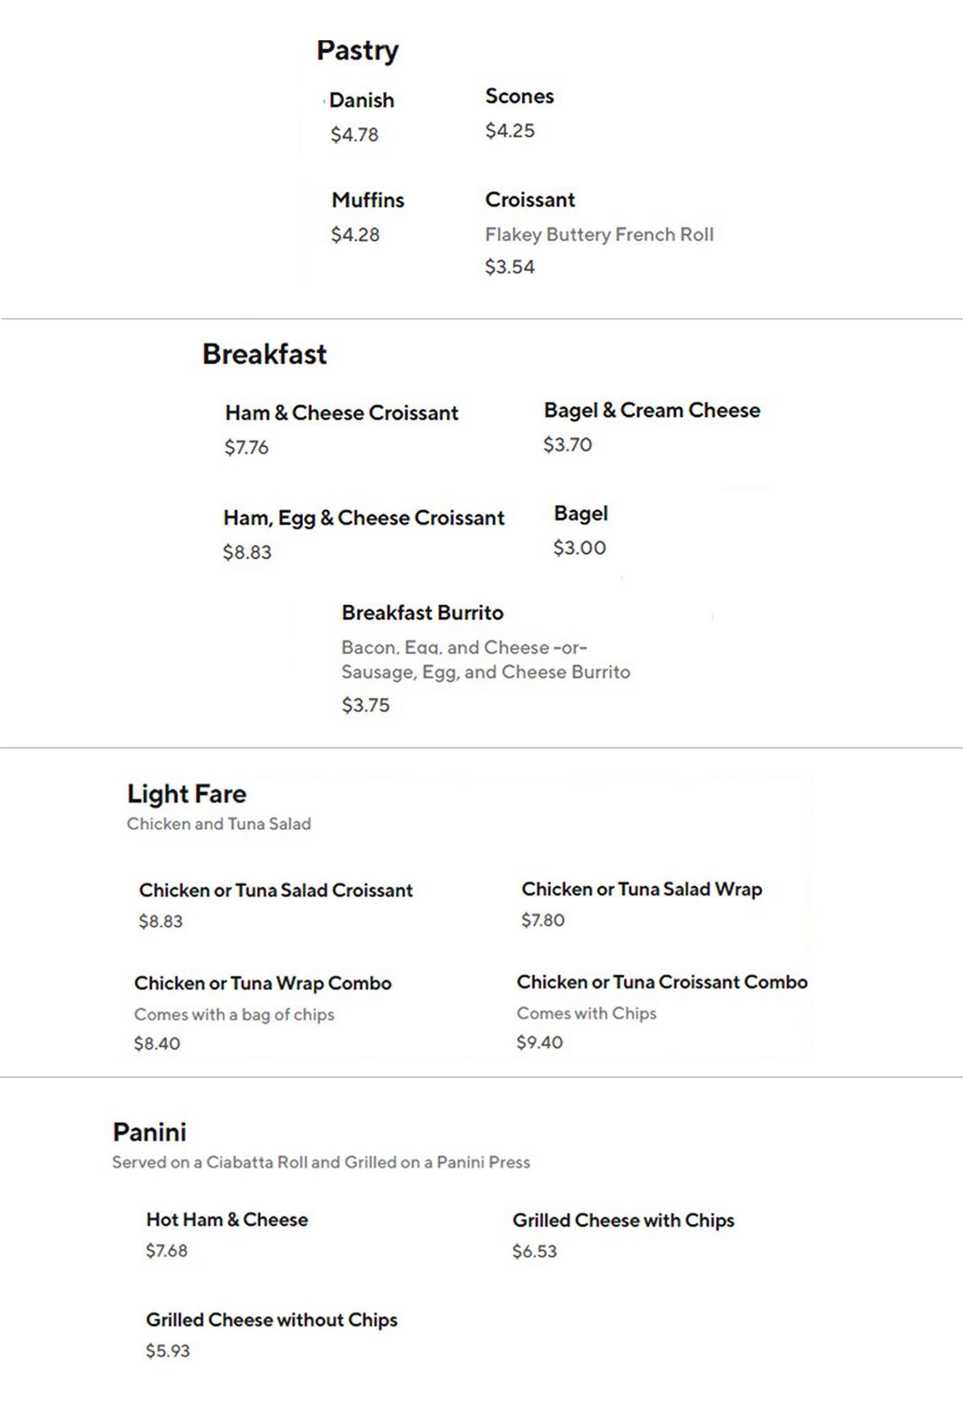Select the Danish pastry item
The image size is (963, 1401).
[x=361, y=101]
